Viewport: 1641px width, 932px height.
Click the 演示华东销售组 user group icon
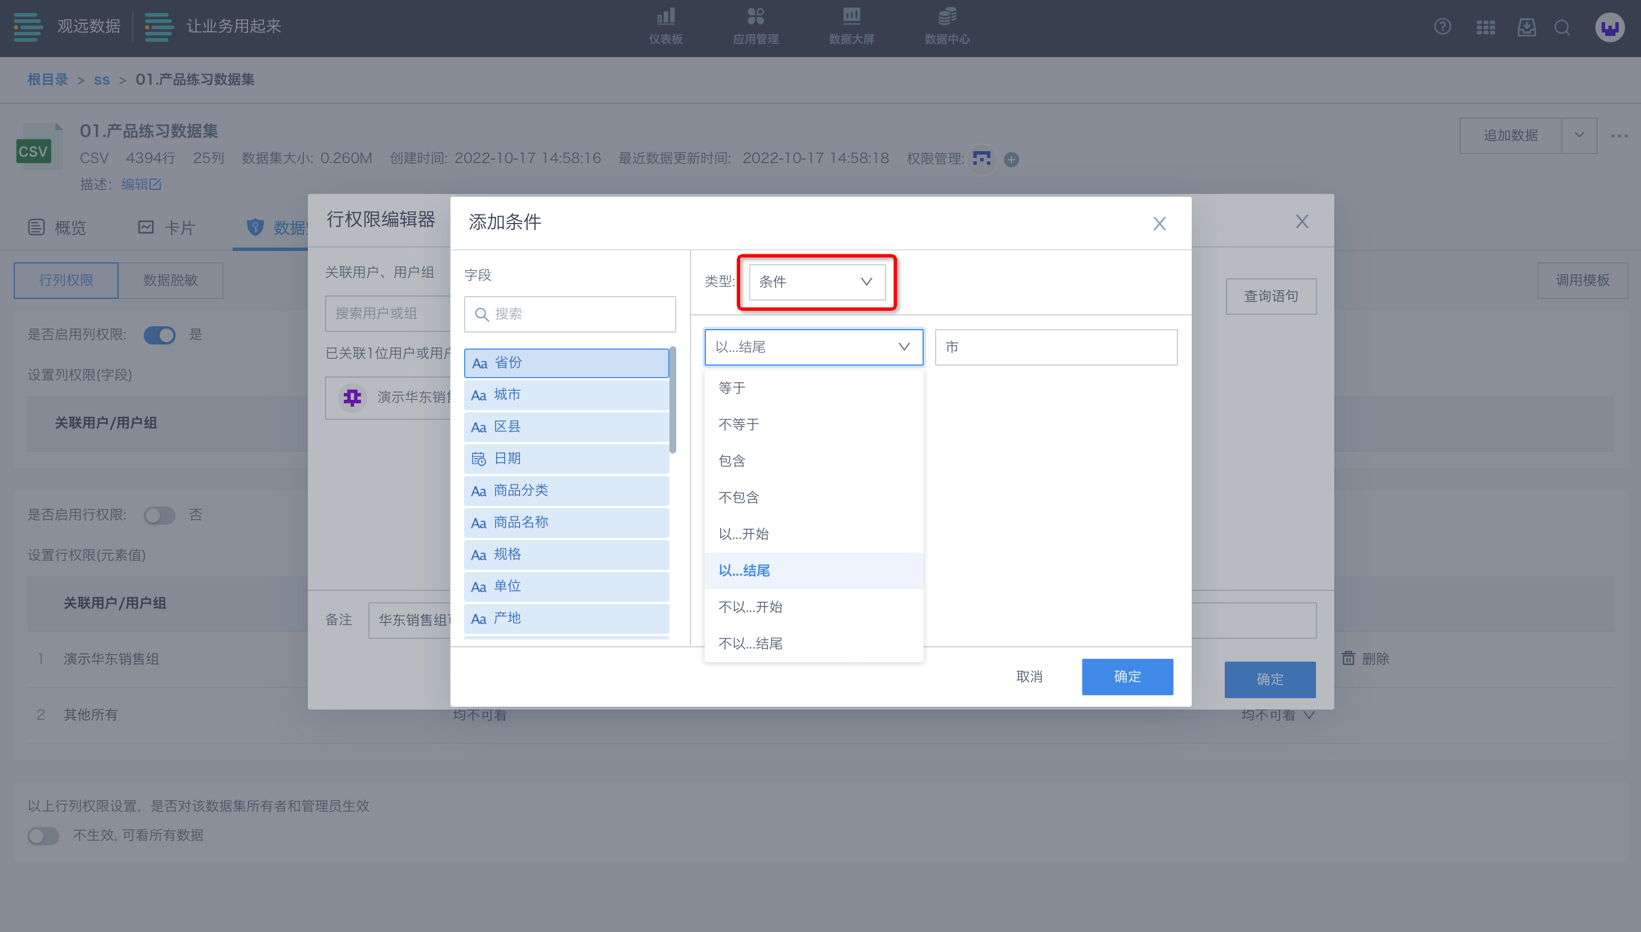pos(352,397)
